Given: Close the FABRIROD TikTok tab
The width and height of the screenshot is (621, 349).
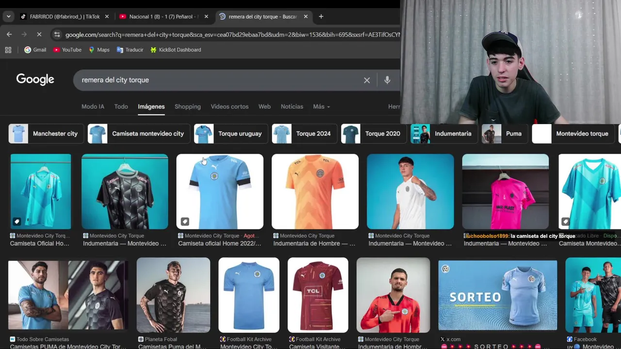Looking at the screenshot, I should pos(107,16).
